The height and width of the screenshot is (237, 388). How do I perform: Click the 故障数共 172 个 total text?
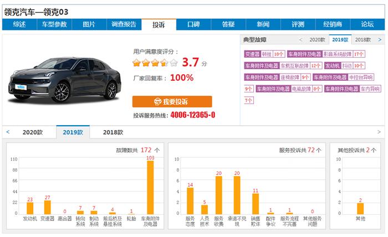pyautogui.click(x=138, y=150)
